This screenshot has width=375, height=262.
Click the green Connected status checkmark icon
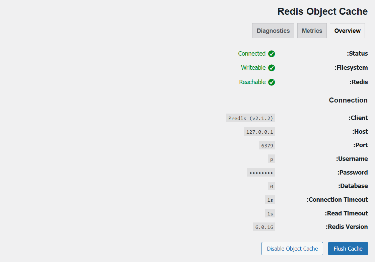[272, 54]
